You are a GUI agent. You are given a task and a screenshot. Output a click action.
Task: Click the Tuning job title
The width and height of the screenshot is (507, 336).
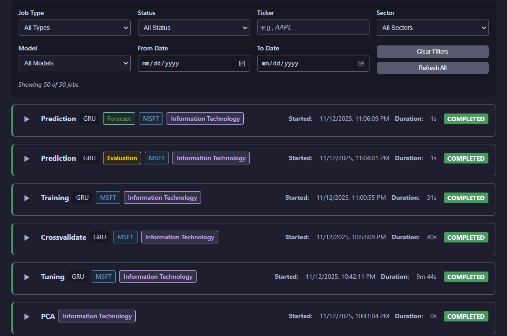pyautogui.click(x=53, y=277)
